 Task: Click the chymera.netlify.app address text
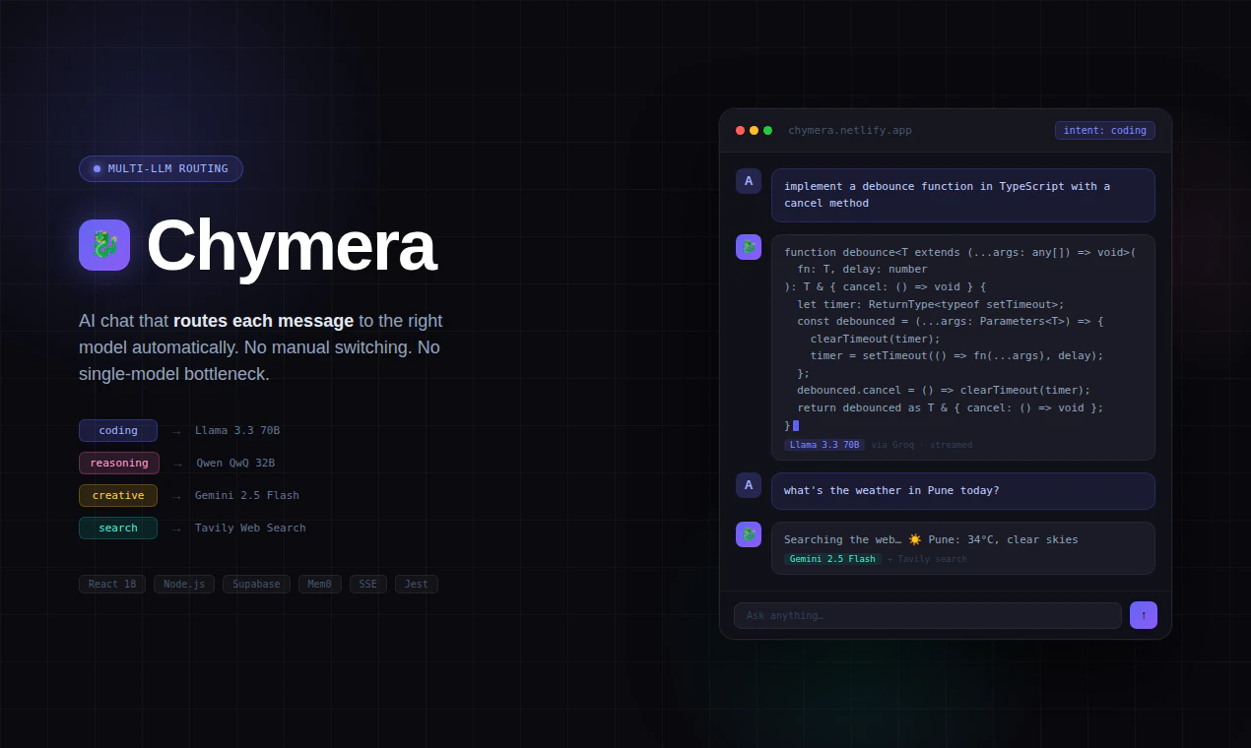pyautogui.click(x=849, y=130)
